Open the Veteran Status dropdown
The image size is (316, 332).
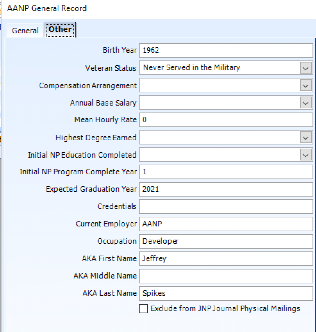coord(305,68)
